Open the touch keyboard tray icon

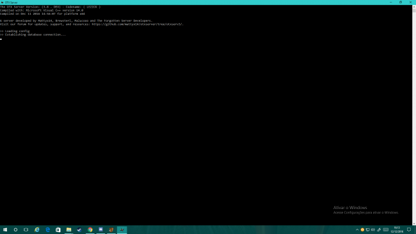[386, 230]
